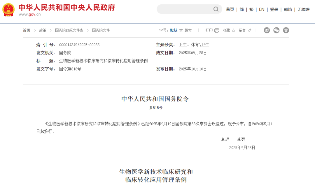315x188 pixels.
Task: Click the star icon next to 收藏
Action: click(x=233, y=30)
